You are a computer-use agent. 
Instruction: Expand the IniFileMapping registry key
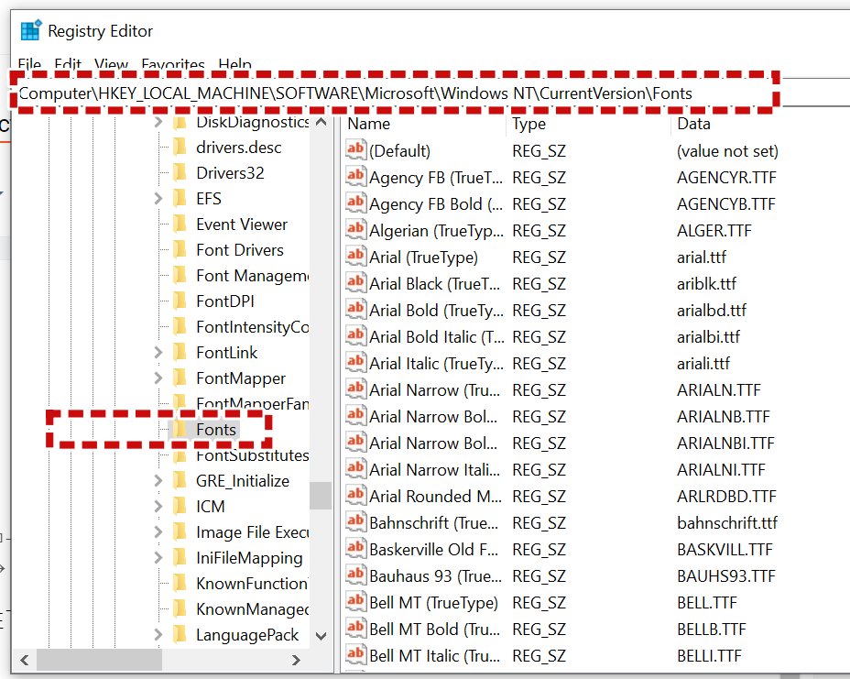pyautogui.click(x=158, y=557)
